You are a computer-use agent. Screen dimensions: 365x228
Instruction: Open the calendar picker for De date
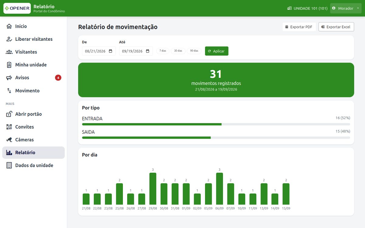tap(110, 51)
